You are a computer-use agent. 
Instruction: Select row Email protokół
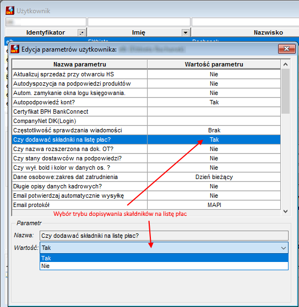point(146,205)
